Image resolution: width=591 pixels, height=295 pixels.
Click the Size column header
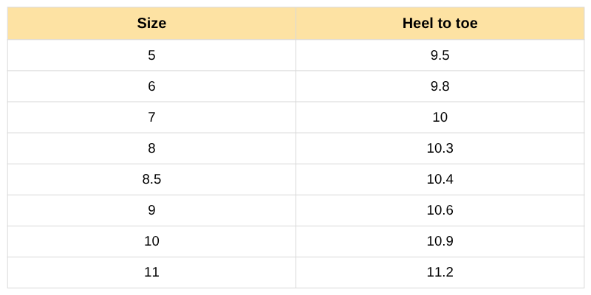tap(151, 23)
